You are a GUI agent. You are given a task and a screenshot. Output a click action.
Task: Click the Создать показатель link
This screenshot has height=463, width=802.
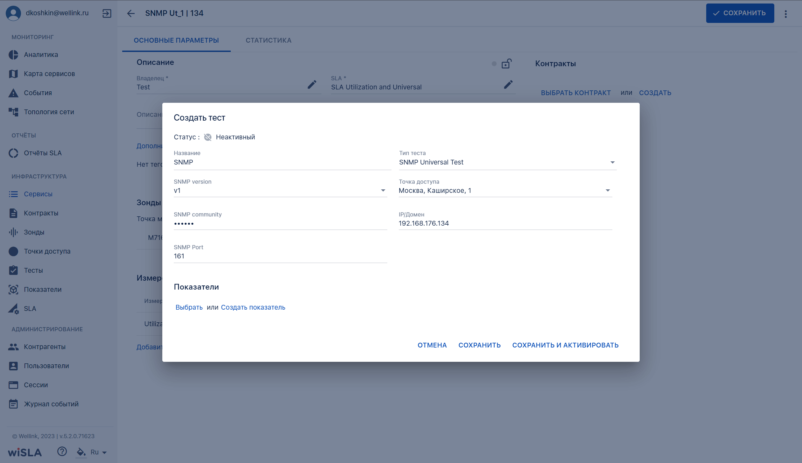coord(253,307)
